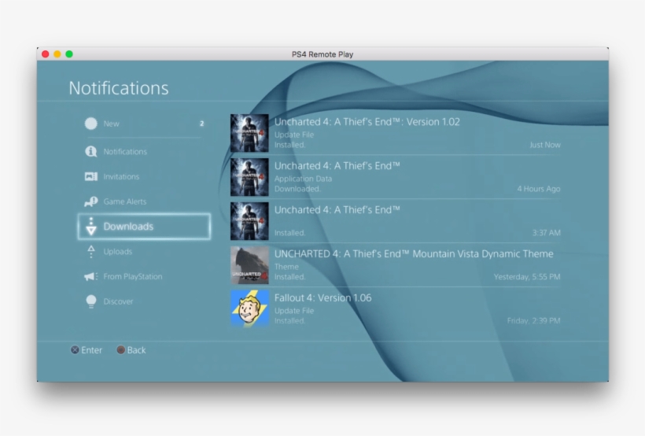Viewport: 645px width, 436px height.
Task: Click the Notifications info icon
Action: click(91, 152)
